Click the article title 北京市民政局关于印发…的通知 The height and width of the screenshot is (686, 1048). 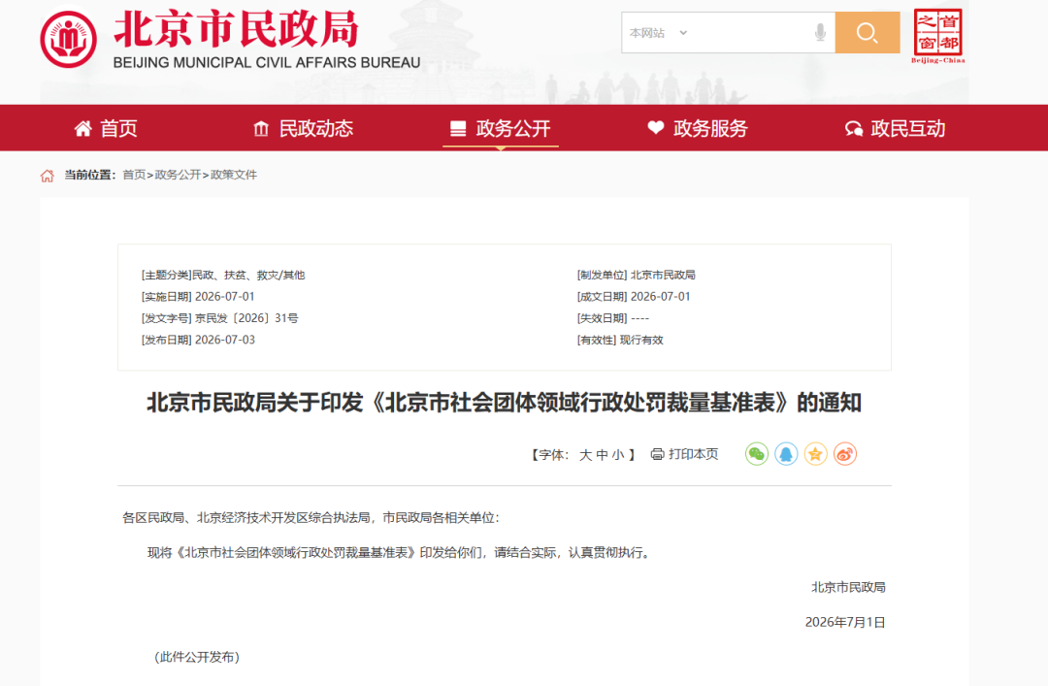[x=504, y=403]
